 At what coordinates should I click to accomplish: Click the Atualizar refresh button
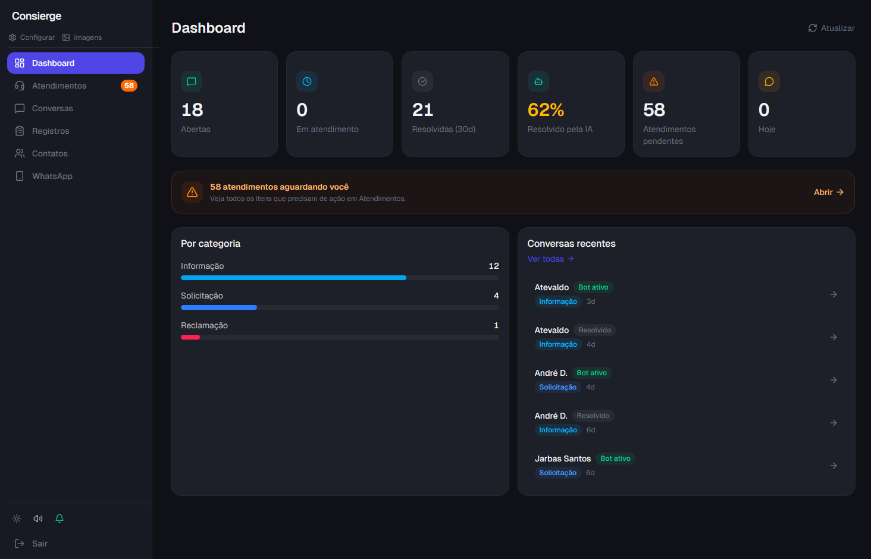click(x=831, y=28)
